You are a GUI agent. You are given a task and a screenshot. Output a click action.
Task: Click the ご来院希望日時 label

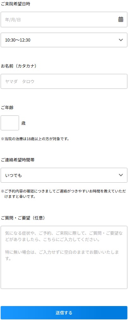click(16, 4)
